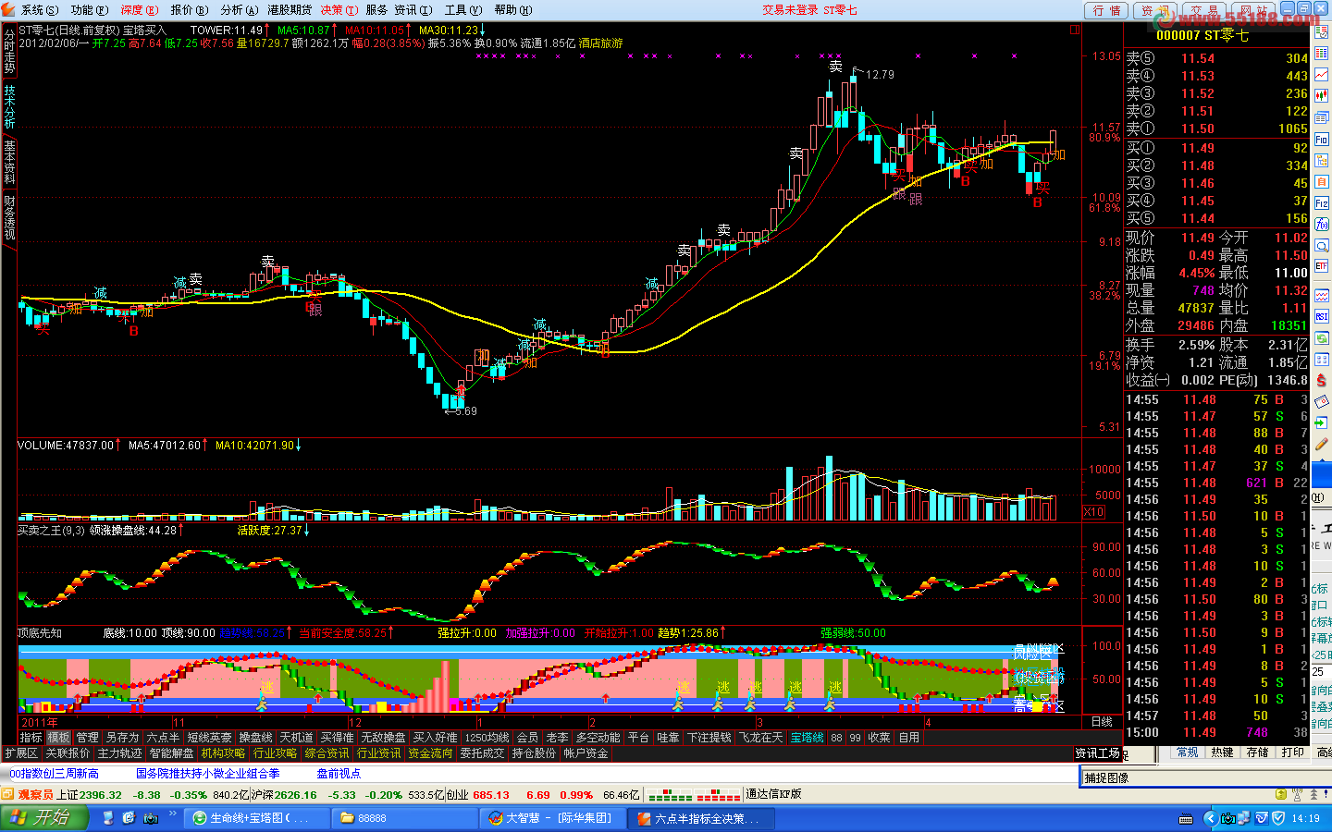Screen dimensions: 1332x832
Task: Click the X10 volume scale label
Action: click(1093, 511)
